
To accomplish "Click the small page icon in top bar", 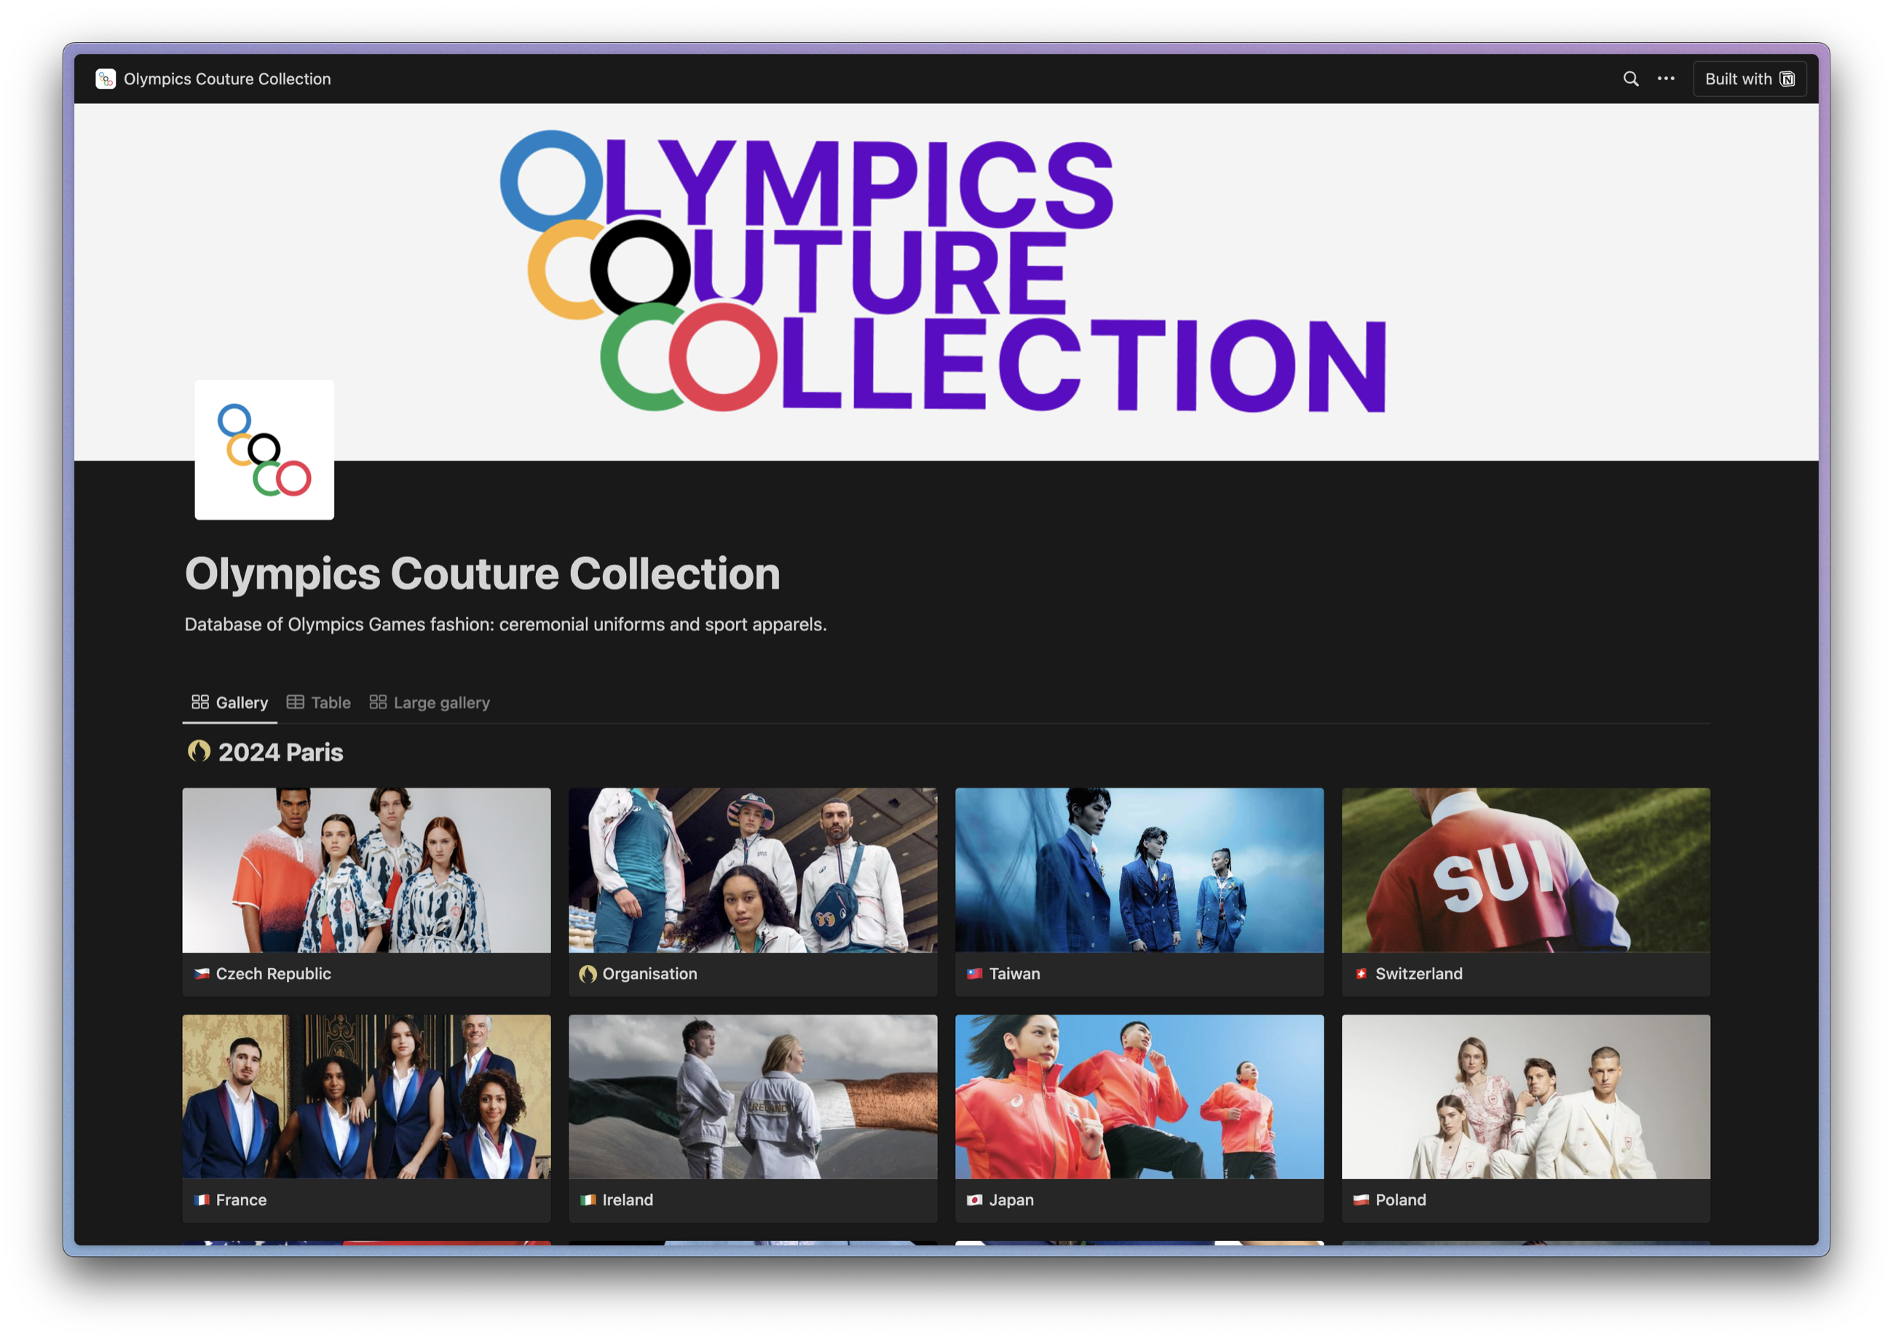I will coord(106,79).
